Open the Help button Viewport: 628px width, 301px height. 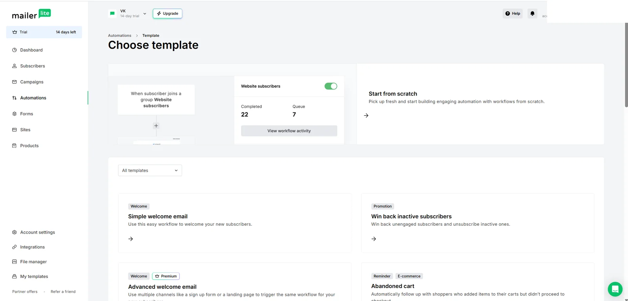(x=513, y=13)
